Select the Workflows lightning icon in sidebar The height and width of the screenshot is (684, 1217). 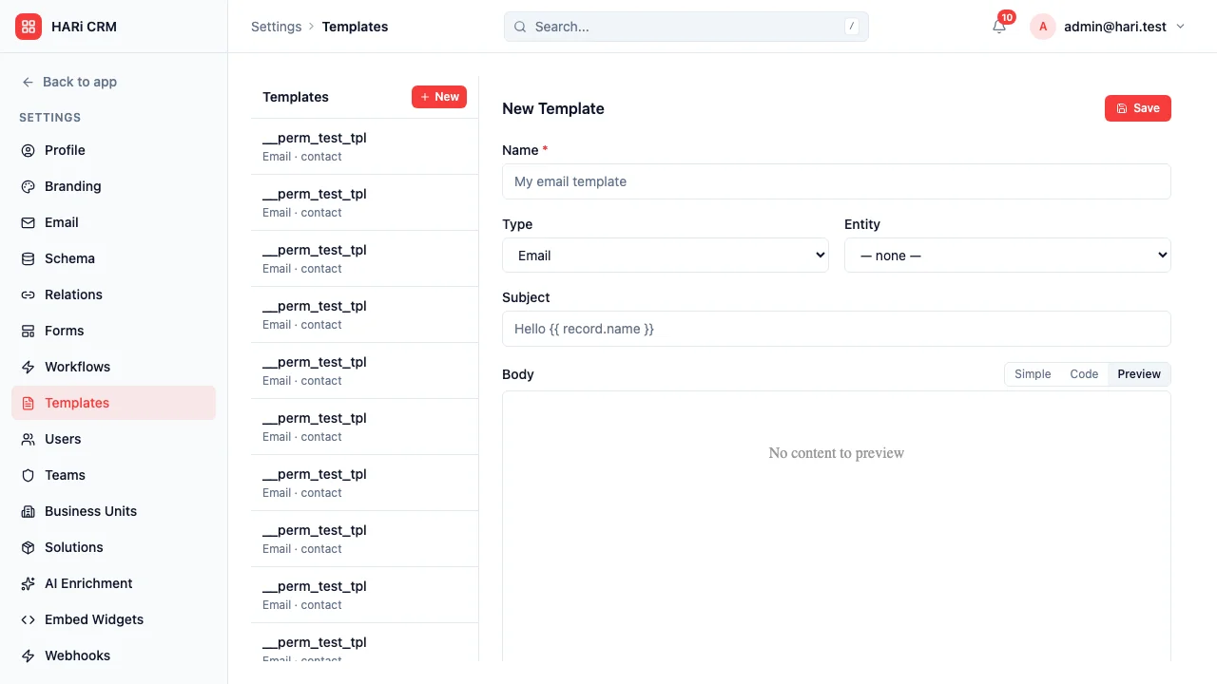[x=29, y=367]
